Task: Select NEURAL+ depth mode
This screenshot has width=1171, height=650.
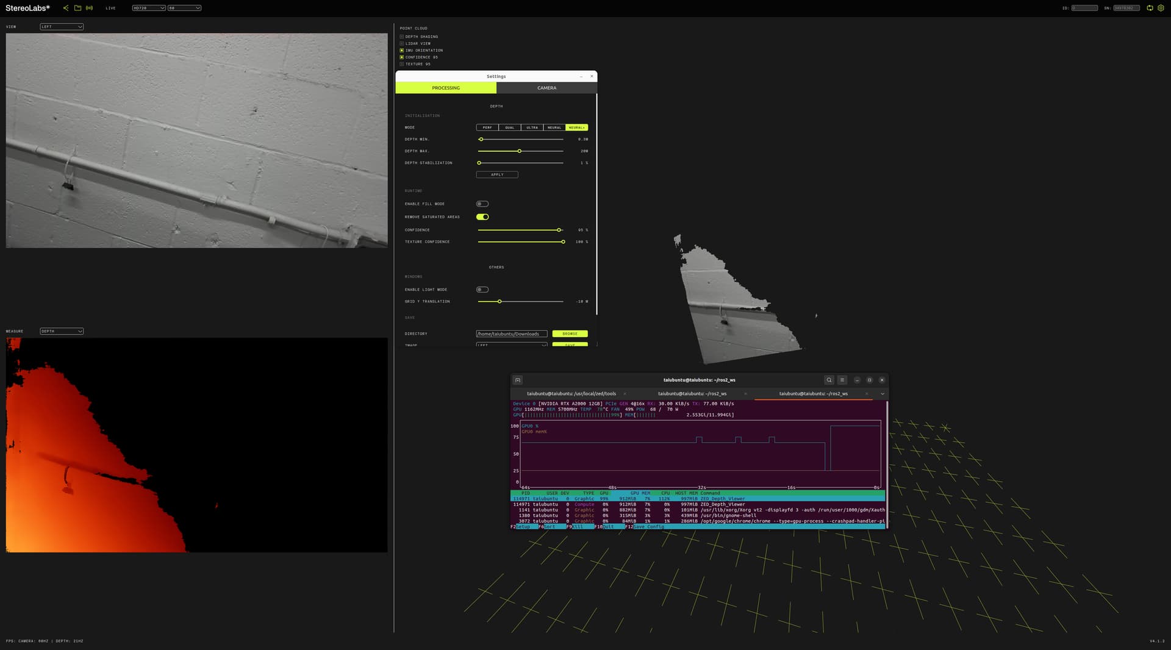Action: point(576,127)
